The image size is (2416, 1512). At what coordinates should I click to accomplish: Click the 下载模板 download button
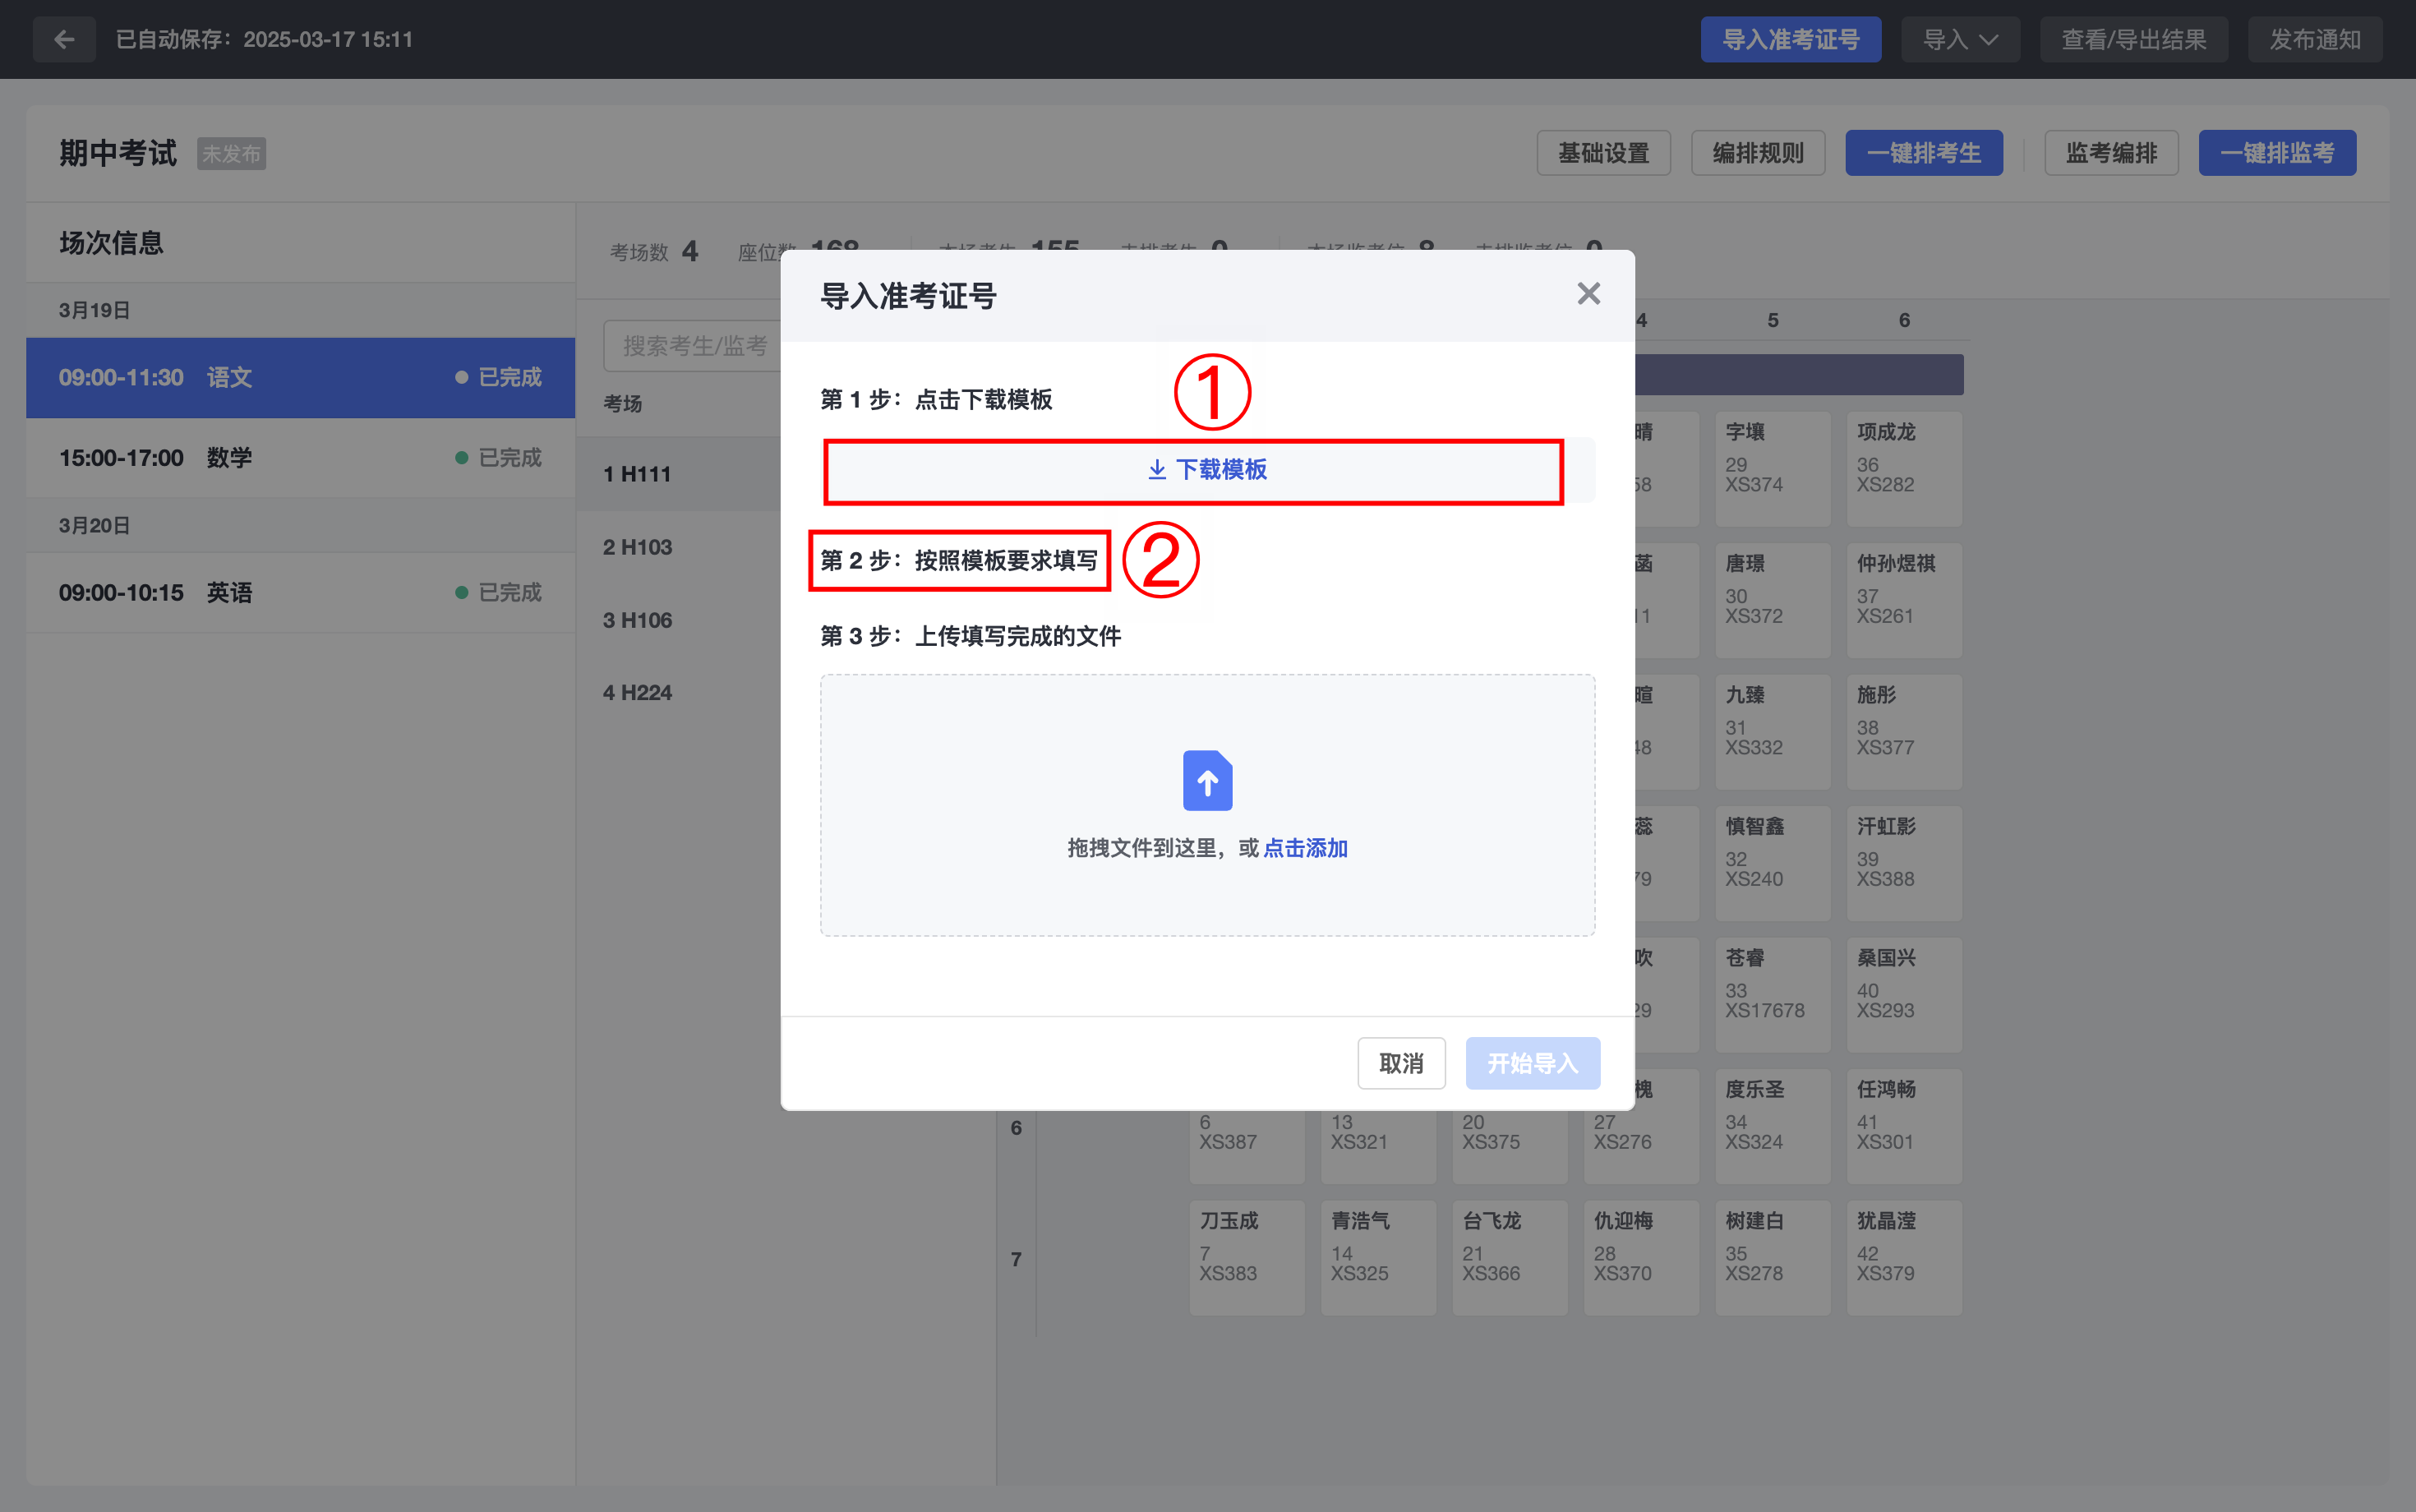click(1207, 470)
